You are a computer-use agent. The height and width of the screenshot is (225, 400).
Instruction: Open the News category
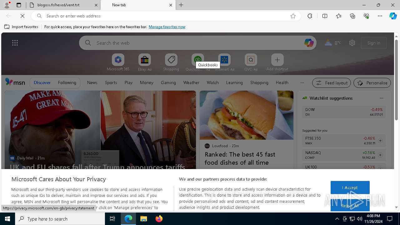click(x=92, y=82)
